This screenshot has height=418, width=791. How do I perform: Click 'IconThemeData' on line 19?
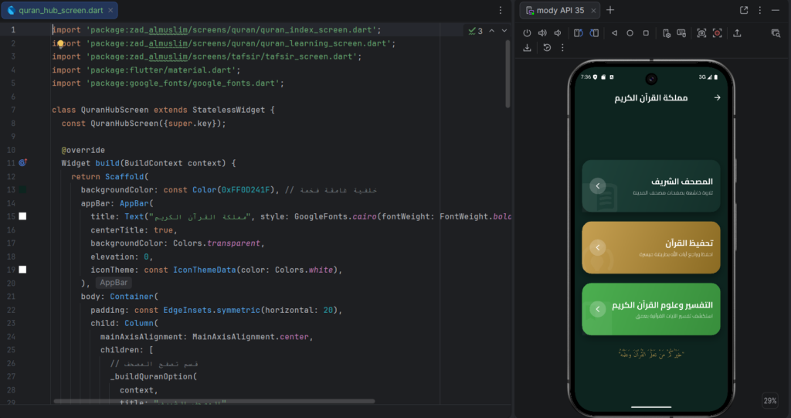[204, 270]
